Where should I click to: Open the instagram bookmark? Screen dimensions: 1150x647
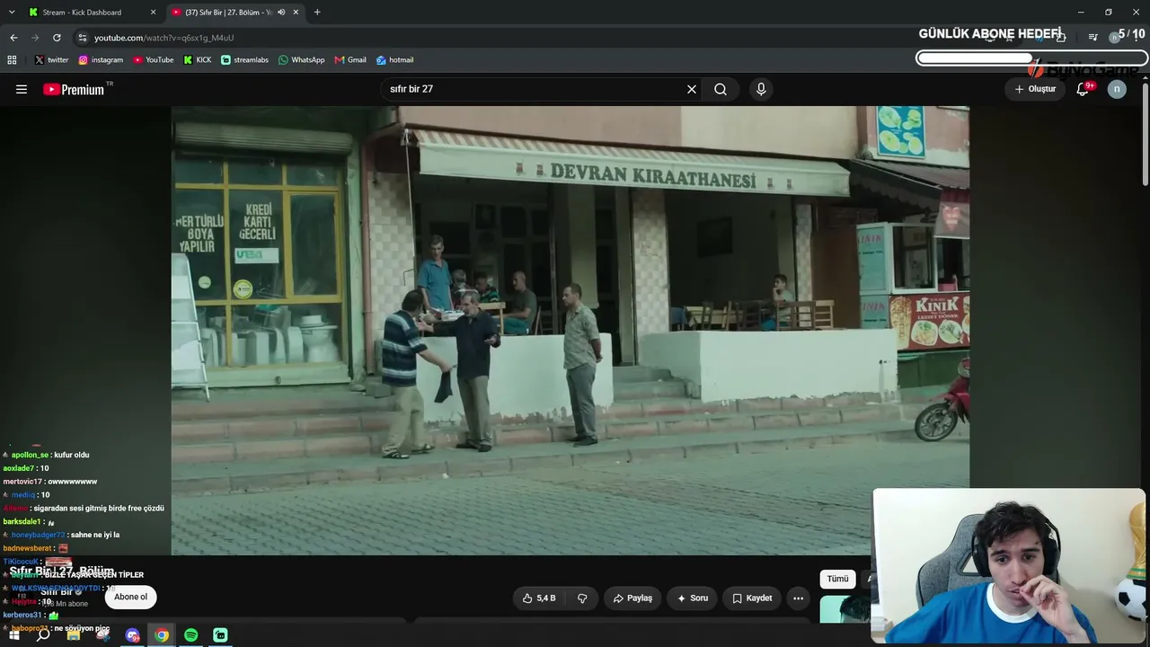101,60
